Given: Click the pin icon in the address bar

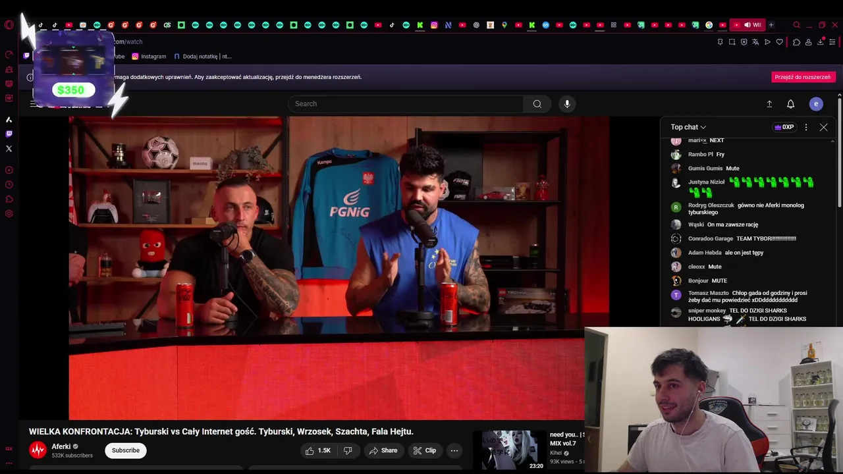Looking at the screenshot, I should (x=720, y=42).
